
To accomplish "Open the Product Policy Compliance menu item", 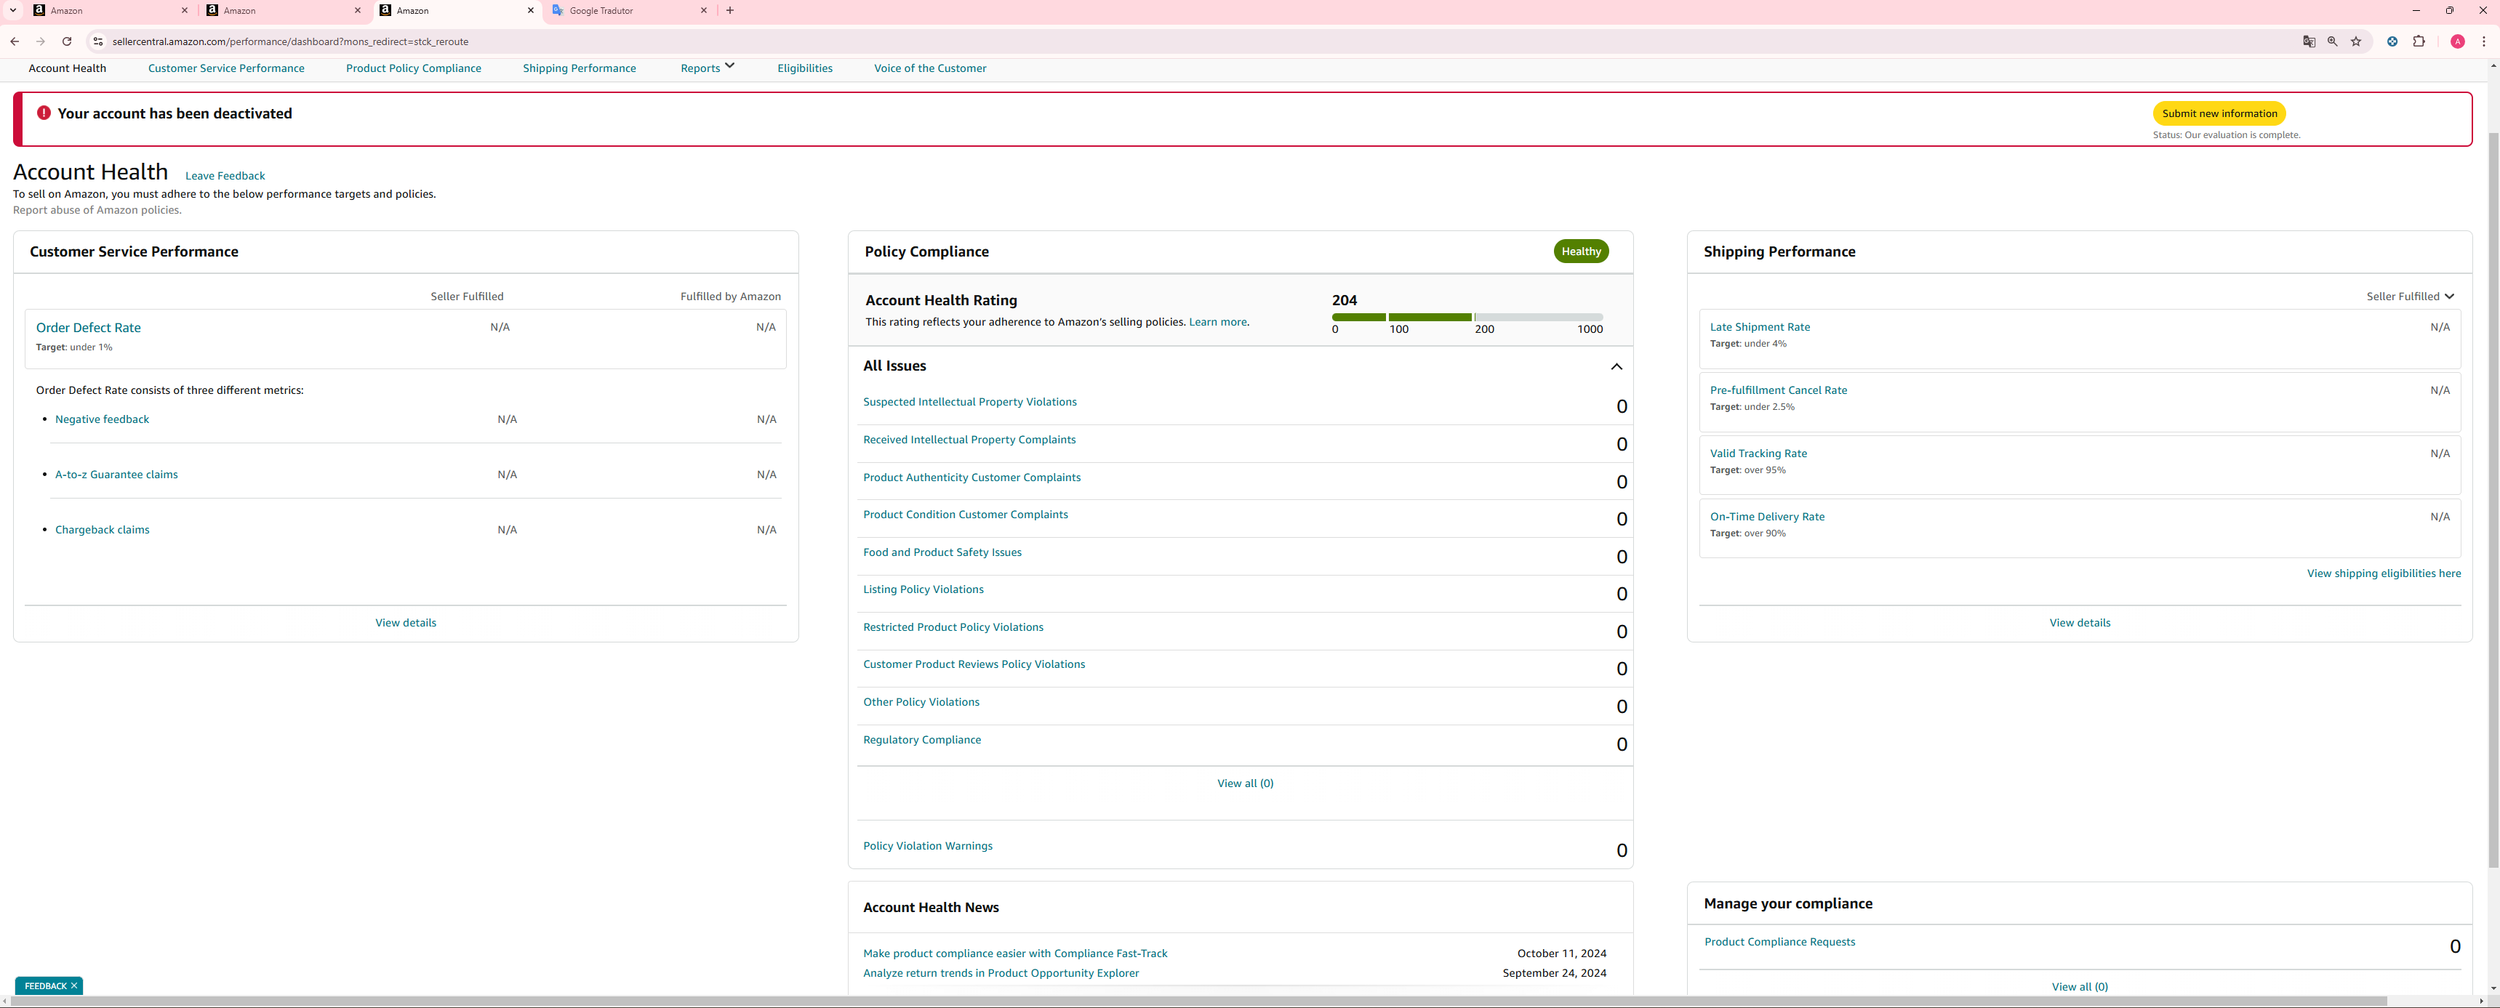I will [414, 68].
